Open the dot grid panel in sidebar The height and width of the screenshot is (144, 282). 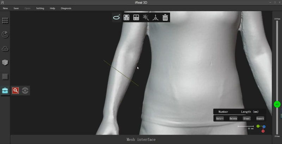point(5,21)
